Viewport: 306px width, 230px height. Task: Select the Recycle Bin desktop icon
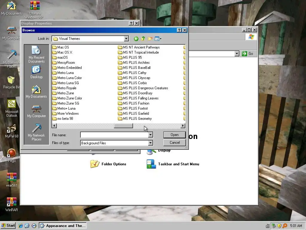click(x=12, y=82)
